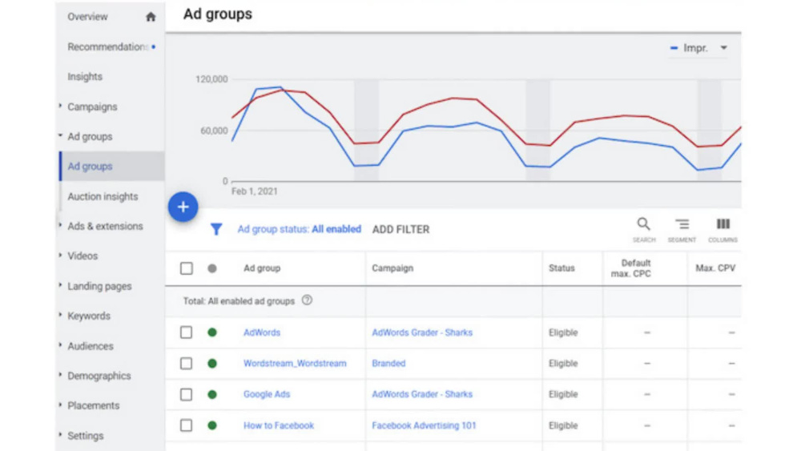Expand the Landing pages arrow

[60, 285]
